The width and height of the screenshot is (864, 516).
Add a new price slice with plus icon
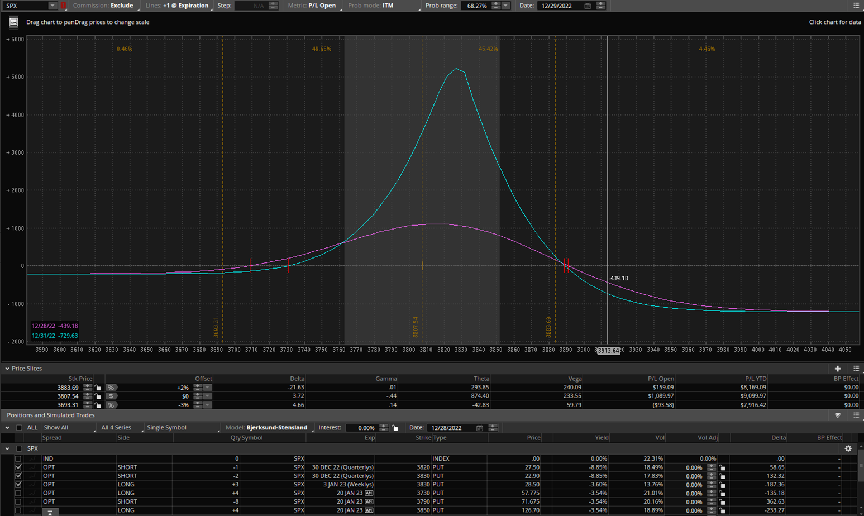click(837, 369)
